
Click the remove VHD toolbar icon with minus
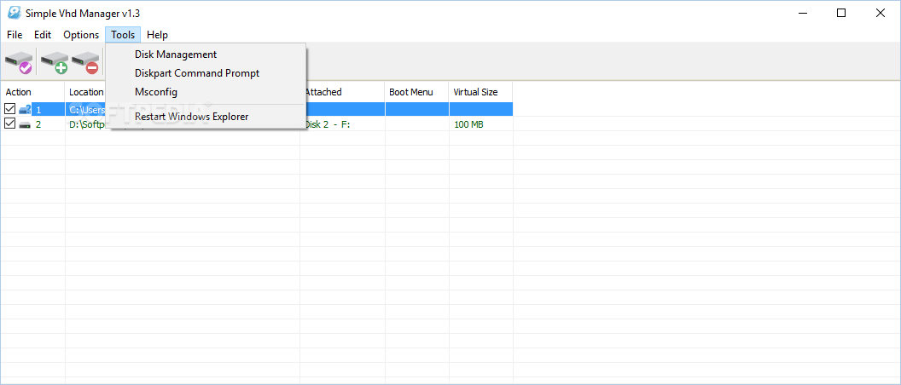(x=85, y=62)
